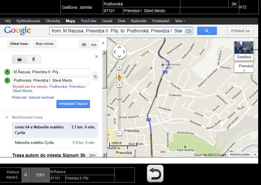The height and width of the screenshot is (185, 261).
Task: Click the link (chain) icon
Action: pyautogui.click(x=94, y=44)
